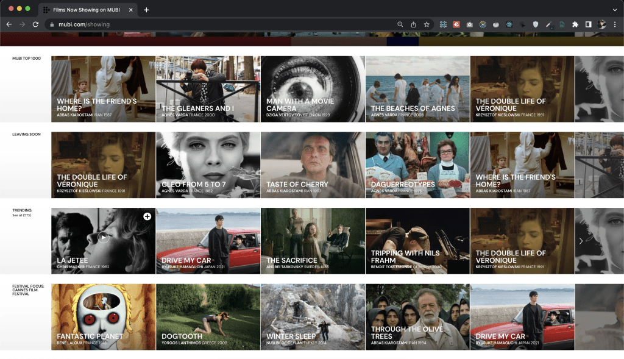
Task: Select the browser search icon
Action: 400,24
